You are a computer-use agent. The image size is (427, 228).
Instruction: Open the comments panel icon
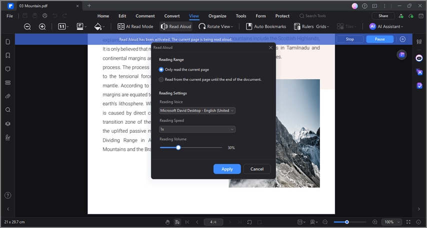[x=8, y=69]
